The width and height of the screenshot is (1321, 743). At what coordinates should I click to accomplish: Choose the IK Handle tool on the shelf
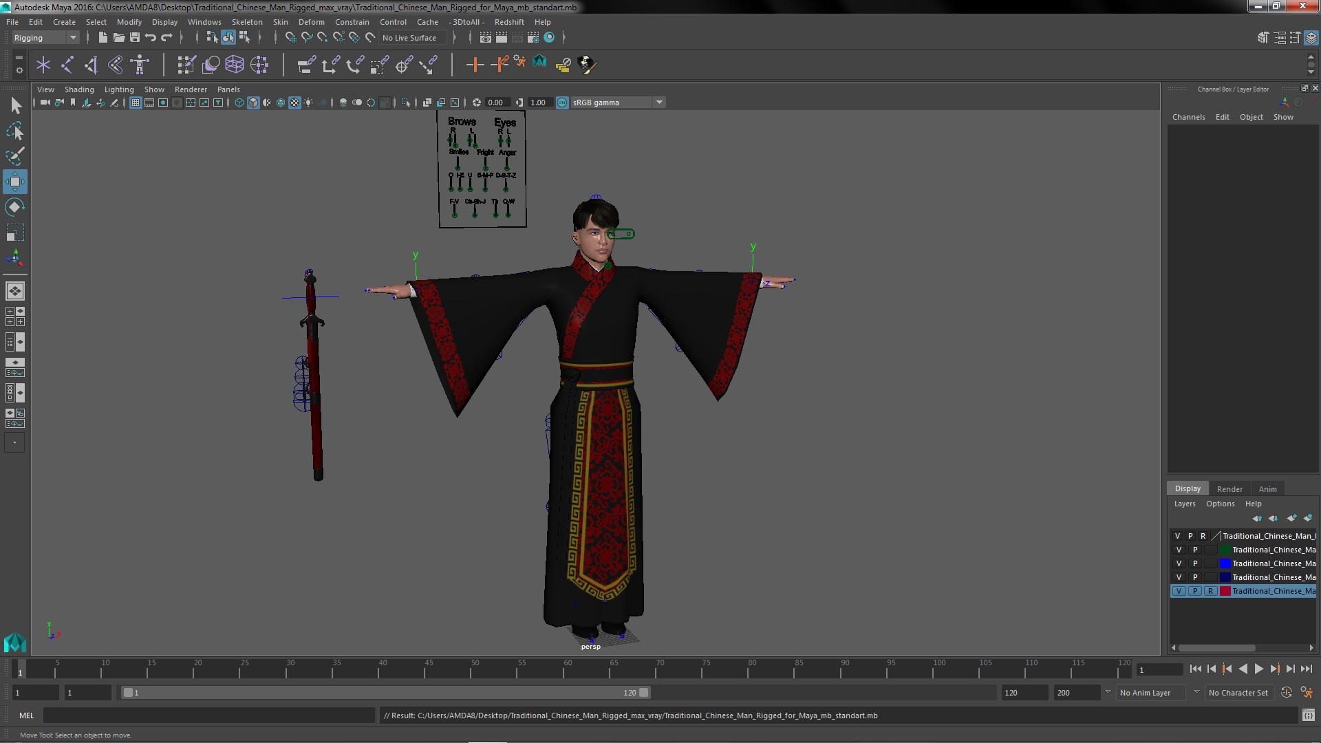[91, 65]
